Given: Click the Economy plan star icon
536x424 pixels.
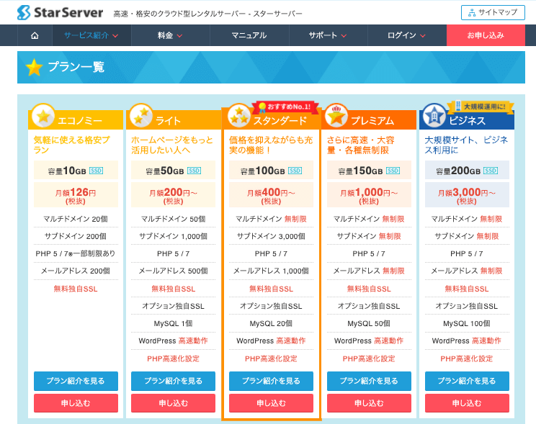Looking at the screenshot, I should click(x=43, y=116).
